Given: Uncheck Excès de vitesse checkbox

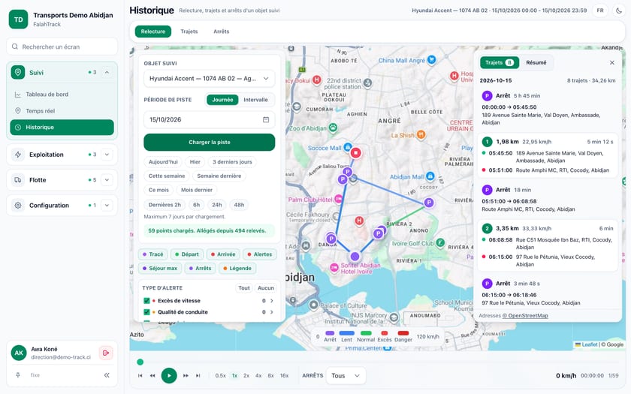Looking at the screenshot, I should point(147,301).
